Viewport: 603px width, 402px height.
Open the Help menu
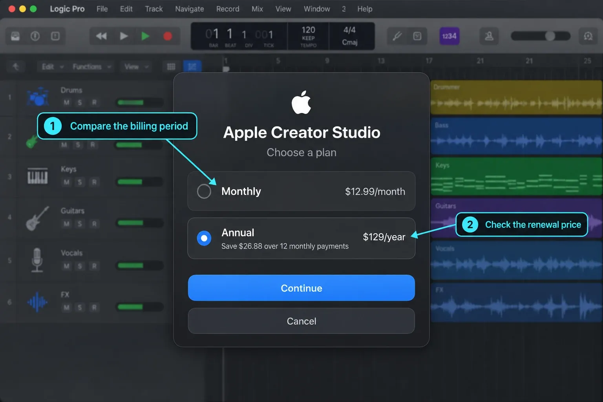click(x=365, y=9)
